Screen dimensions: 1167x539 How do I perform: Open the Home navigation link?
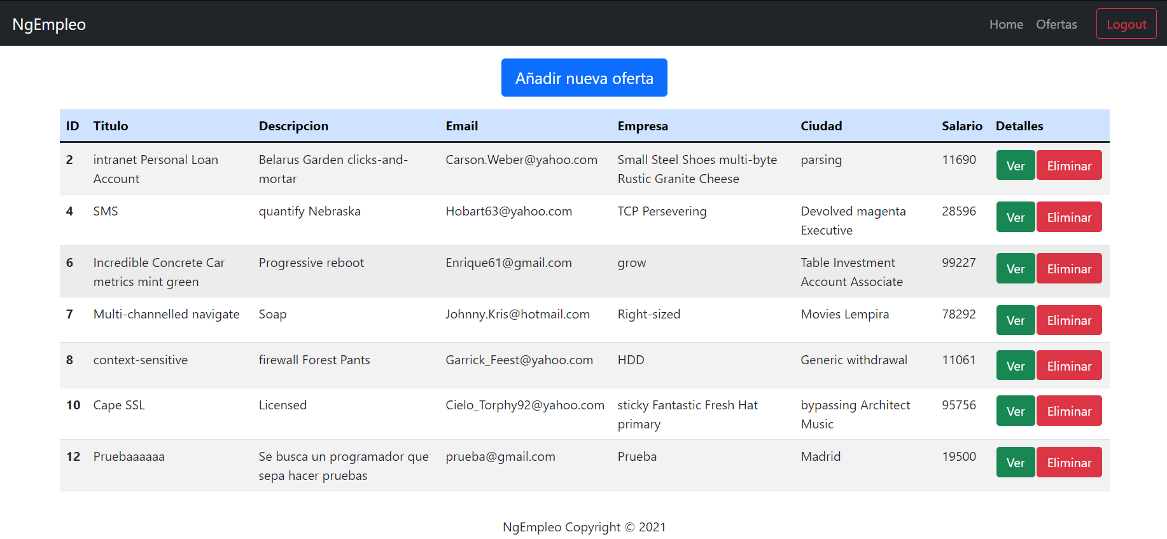[1006, 24]
